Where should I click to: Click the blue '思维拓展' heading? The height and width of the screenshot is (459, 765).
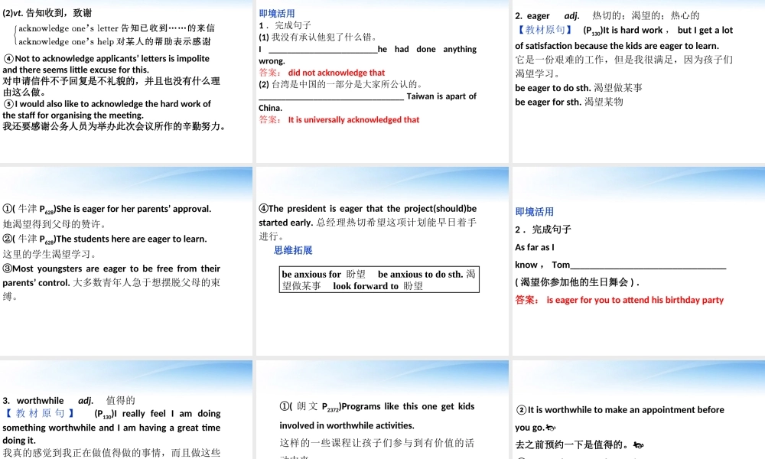pyautogui.click(x=293, y=250)
